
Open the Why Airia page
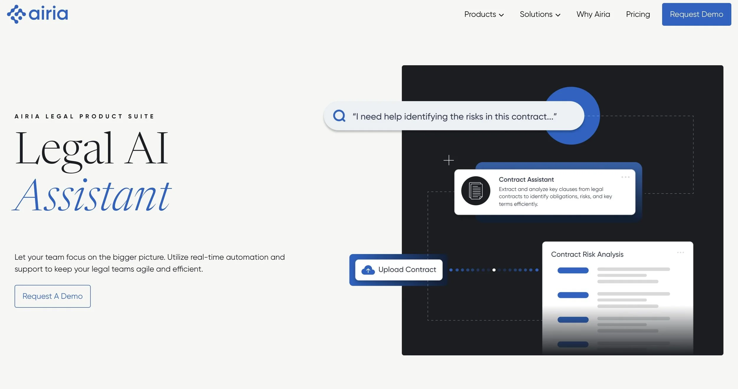click(593, 14)
